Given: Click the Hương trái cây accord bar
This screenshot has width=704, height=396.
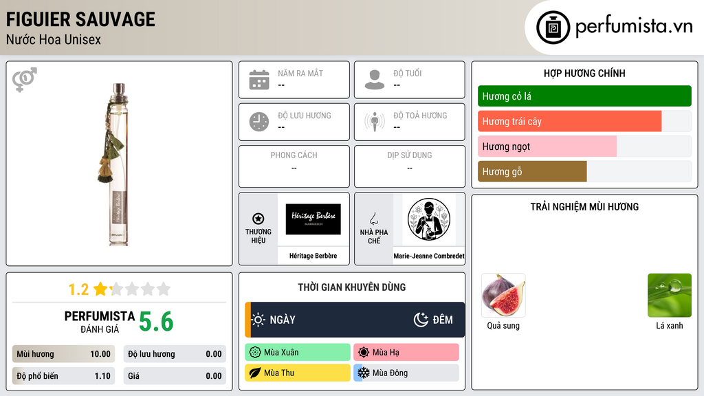Looking at the screenshot, I should click(x=584, y=121).
